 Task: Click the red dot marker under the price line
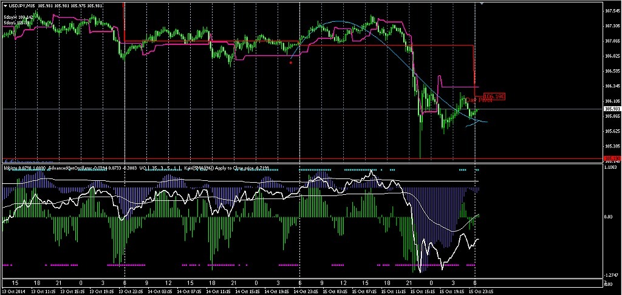(291, 63)
